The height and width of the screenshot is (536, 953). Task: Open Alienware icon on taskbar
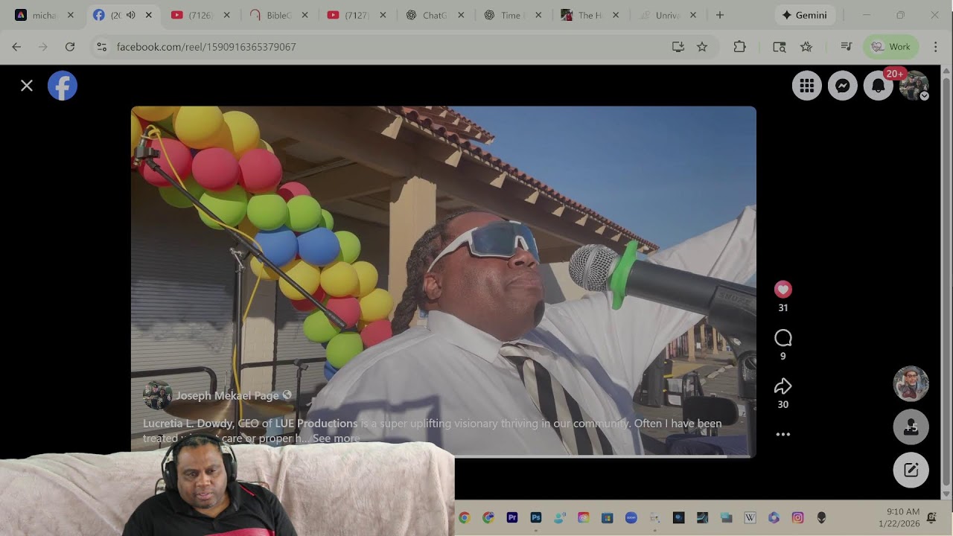(821, 517)
